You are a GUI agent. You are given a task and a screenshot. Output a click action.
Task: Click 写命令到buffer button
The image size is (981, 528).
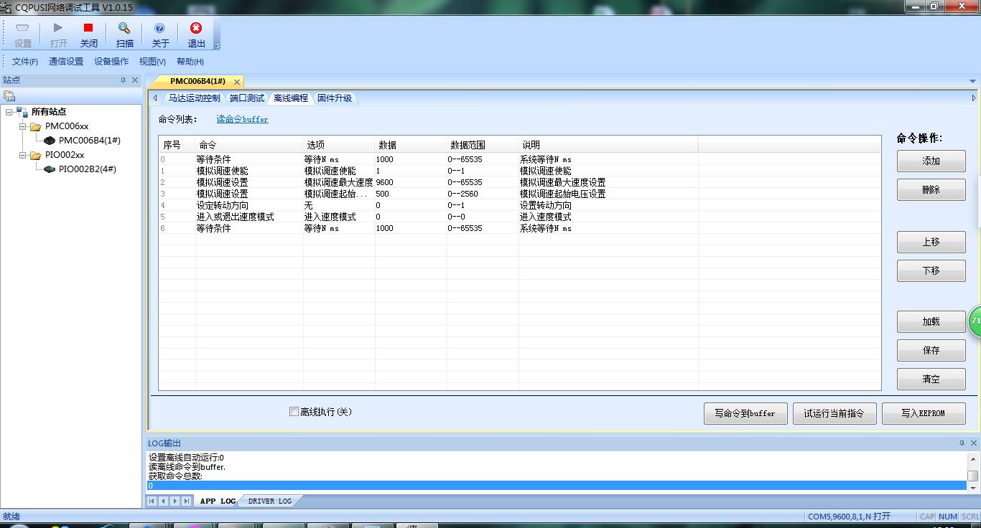coord(745,414)
